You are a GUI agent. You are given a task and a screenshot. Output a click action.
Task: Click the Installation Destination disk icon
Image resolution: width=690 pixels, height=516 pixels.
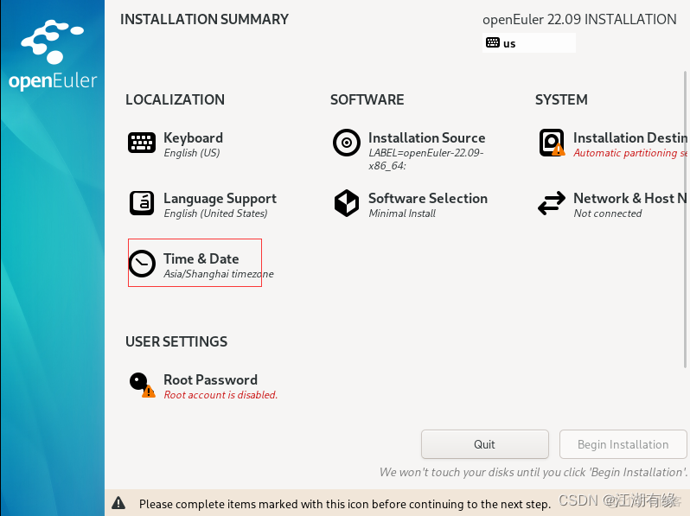coord(551,143)
